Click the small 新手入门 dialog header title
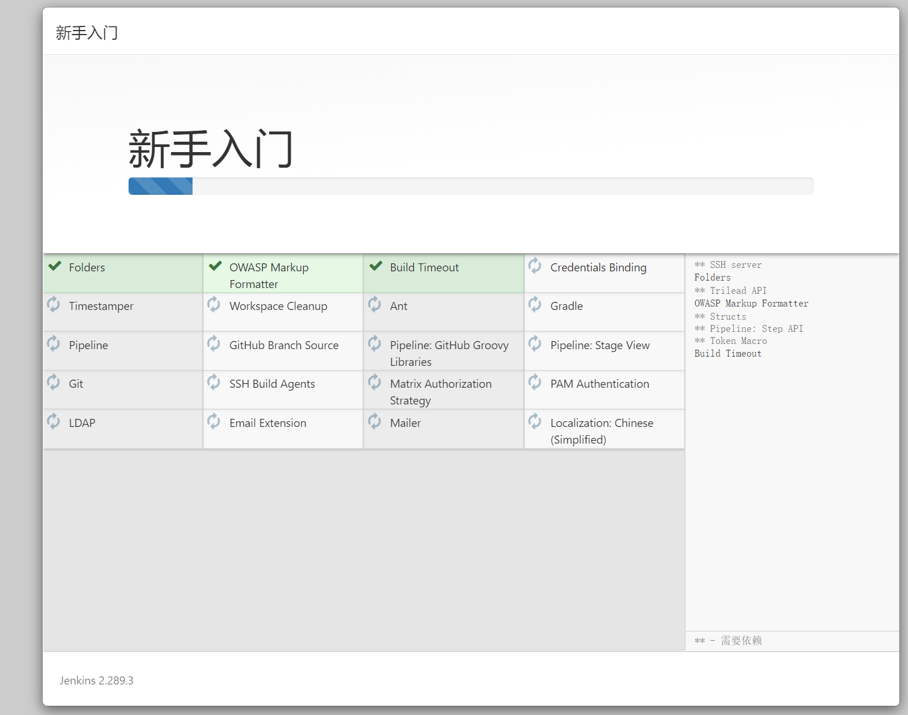The height and width of the screenshot is (715, 908). (x=87, y=33)
